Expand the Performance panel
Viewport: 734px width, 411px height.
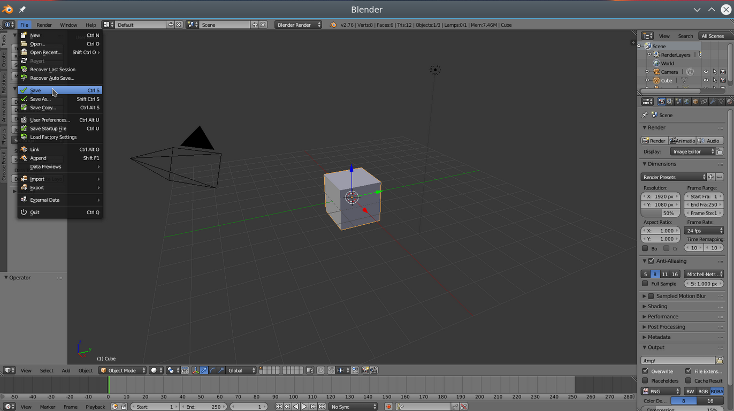pyautogui.click(x=663, y=317)
